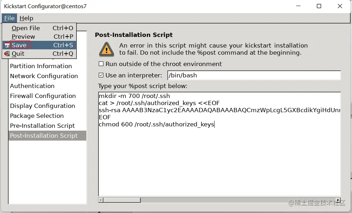This screenshot has width=352, height=213.
Task: Click the script line 'mkdir -m 700 /root/.ssh'
Action: pos(134,96)
